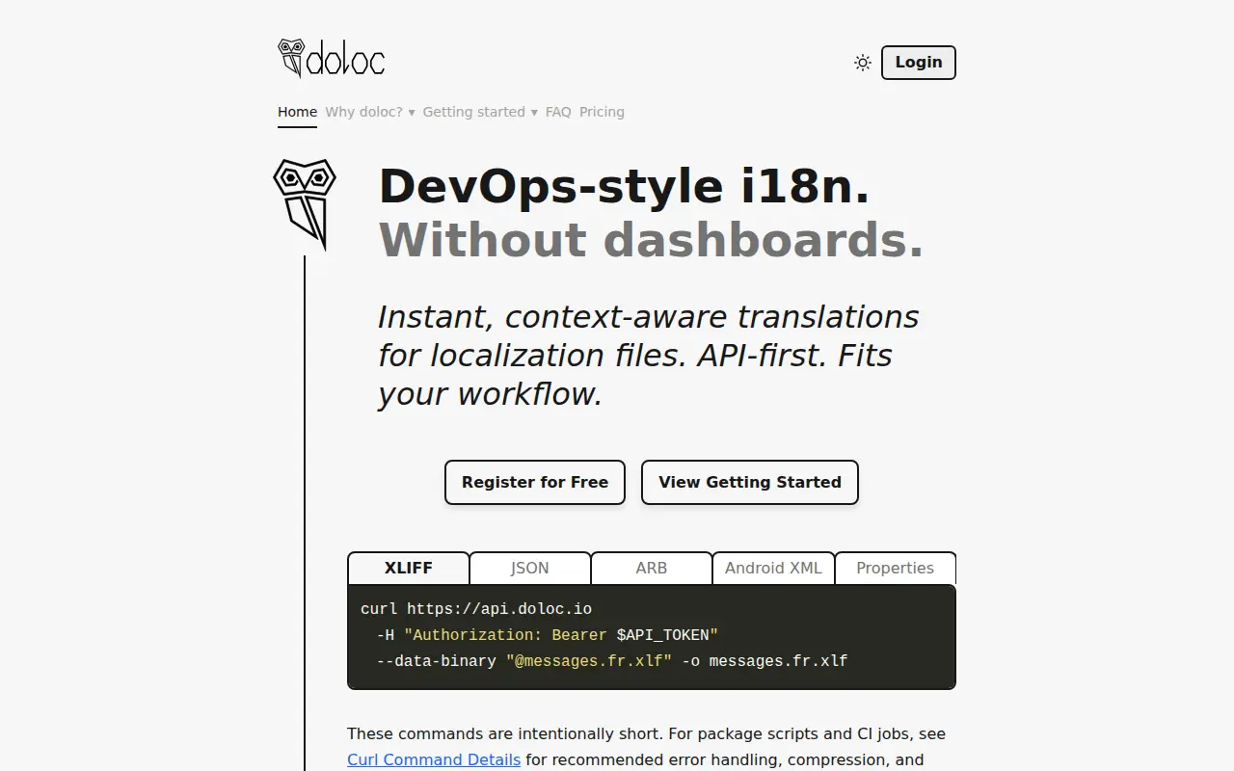Switch to the Properties code tab
1234x771 pixels.
tap(895, 568)
